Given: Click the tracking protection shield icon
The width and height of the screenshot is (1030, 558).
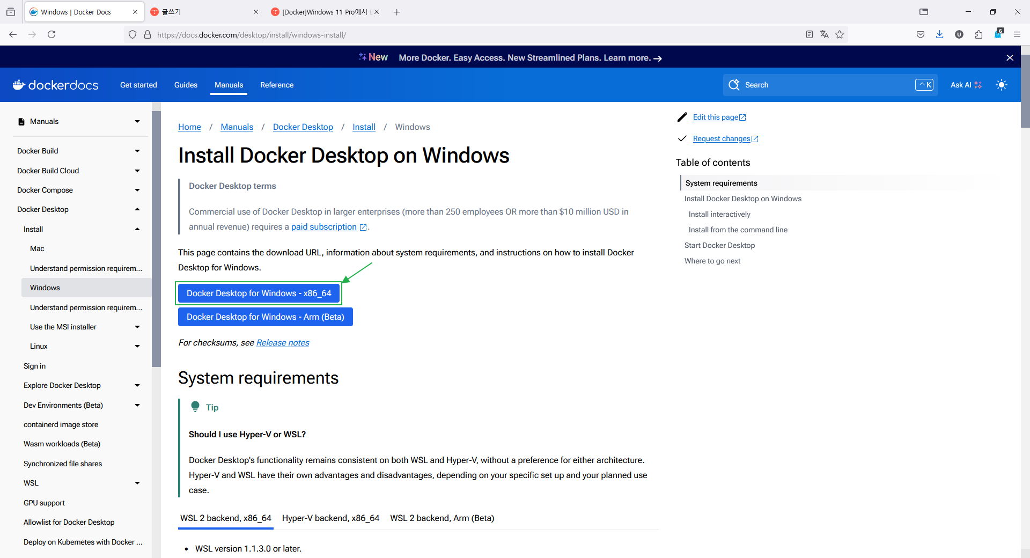Looking at the screenshot, I should [x=133, y=34].
